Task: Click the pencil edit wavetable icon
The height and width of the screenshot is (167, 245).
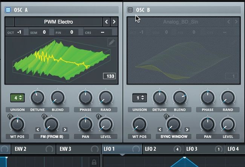Action: [x=111, y=42]
